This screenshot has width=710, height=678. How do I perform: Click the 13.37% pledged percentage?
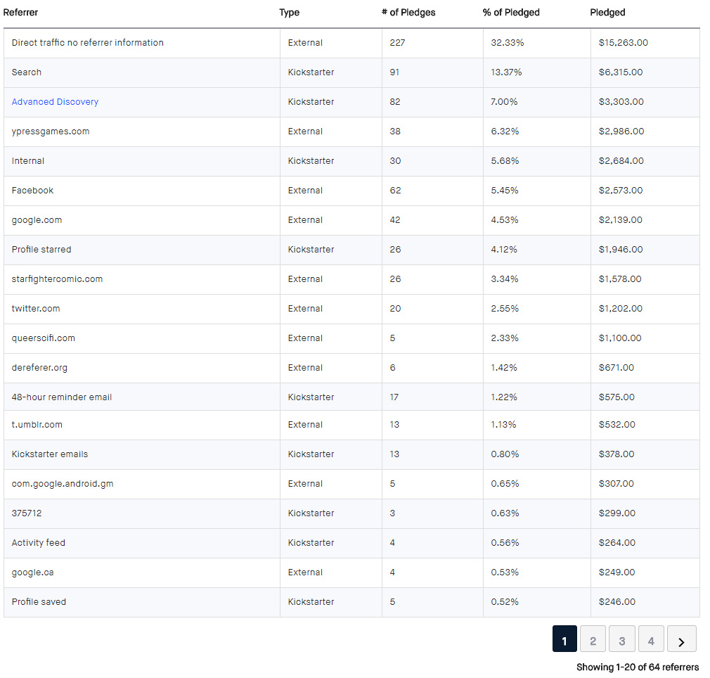(506, 72)
